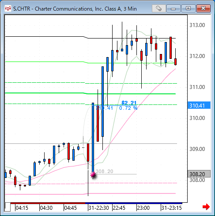
Task: Select the blue 310.41 price label
Action: click(199, 105)
